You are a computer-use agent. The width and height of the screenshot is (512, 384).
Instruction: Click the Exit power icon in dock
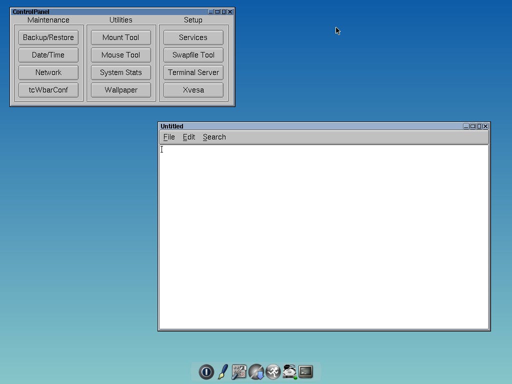(x=206, y=371)
